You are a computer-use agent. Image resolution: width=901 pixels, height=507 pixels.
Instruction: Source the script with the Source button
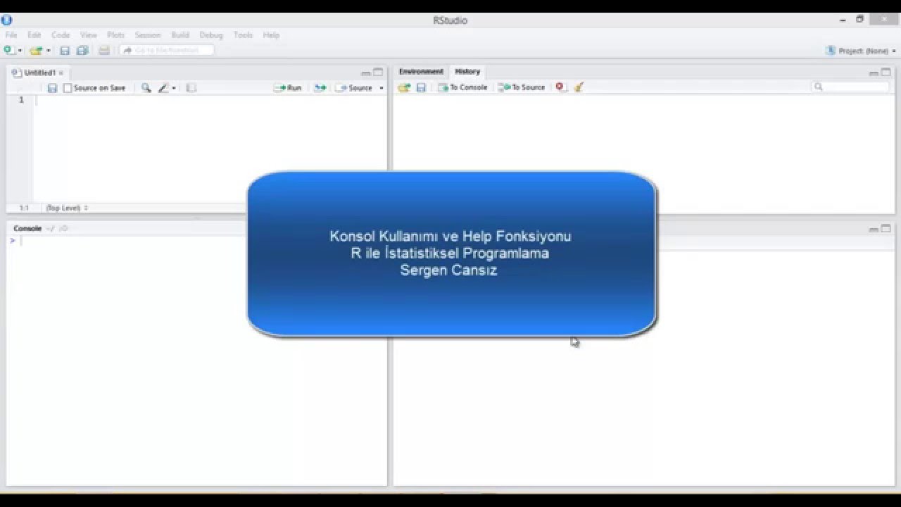[x=354, y=88]
